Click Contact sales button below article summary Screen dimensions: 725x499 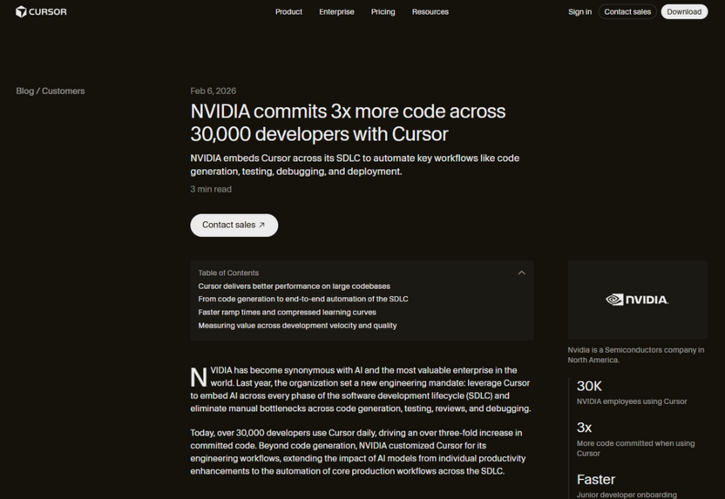[234, 225]
